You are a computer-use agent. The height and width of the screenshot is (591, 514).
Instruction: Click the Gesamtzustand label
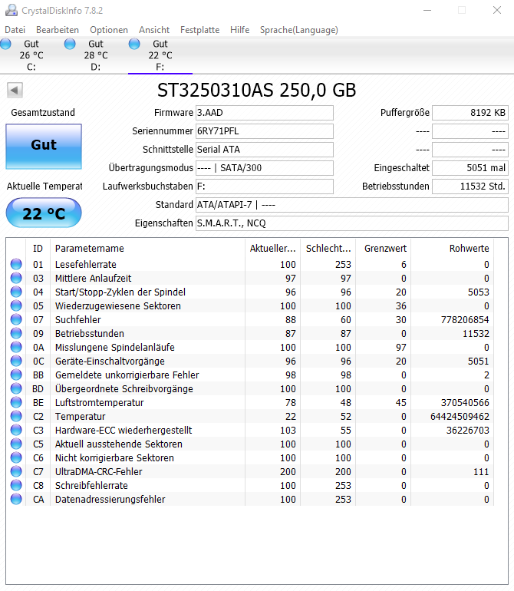point(43,113)
